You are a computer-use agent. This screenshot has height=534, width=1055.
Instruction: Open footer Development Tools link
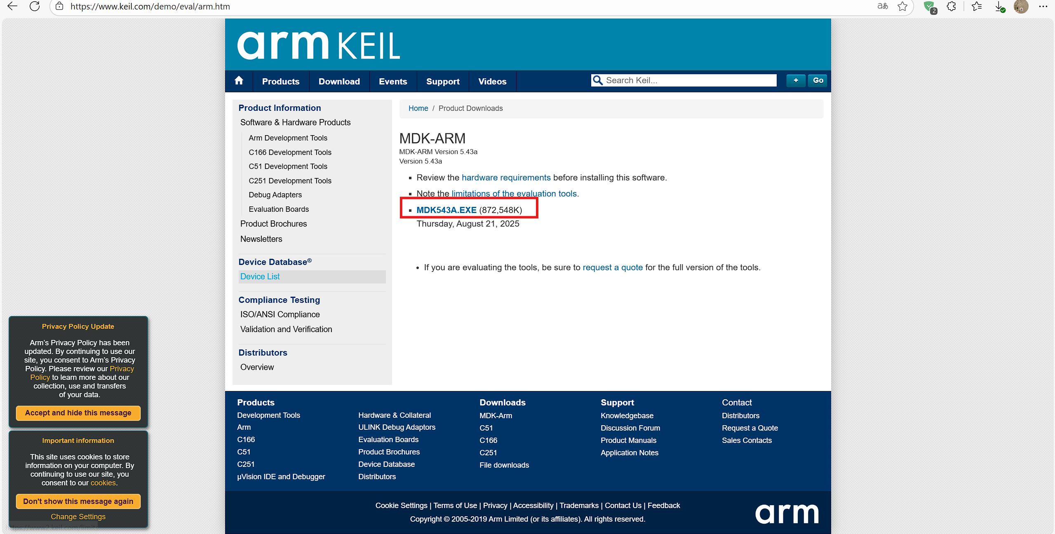(268, 415)
